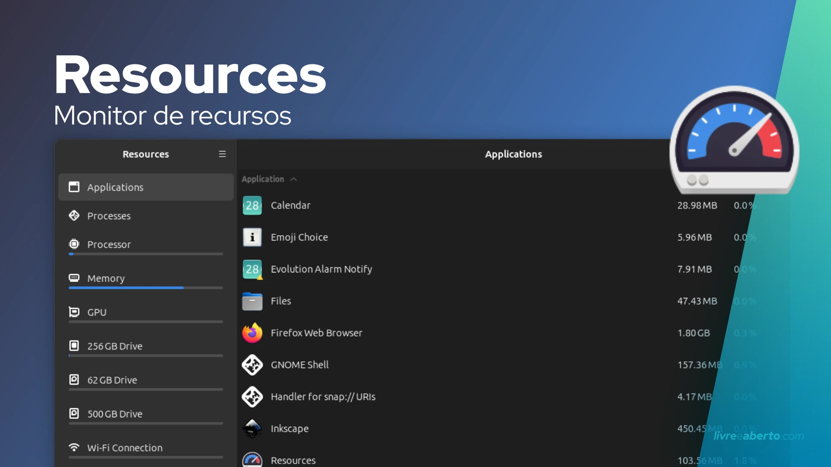Screen dimensions: 831x467
Task: Collapse the Application column sort order
Action: pos(294,179)
